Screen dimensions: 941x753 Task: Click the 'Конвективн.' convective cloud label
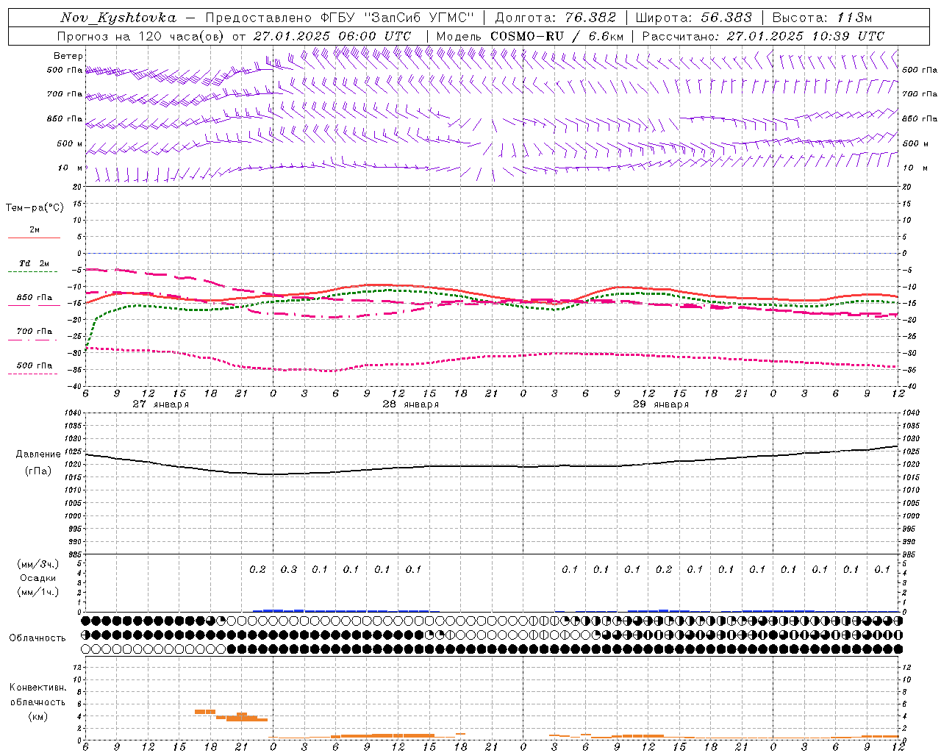(x=37, y=688)
